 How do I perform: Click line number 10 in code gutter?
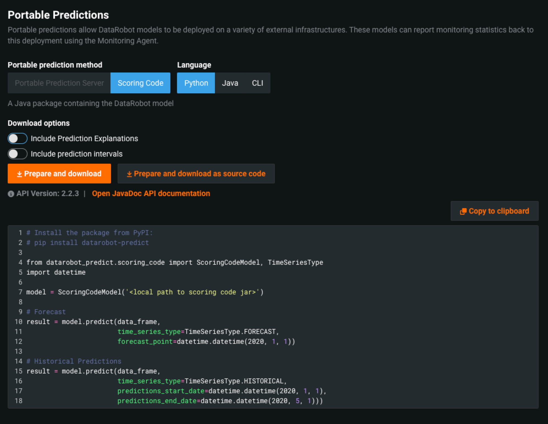18,322
